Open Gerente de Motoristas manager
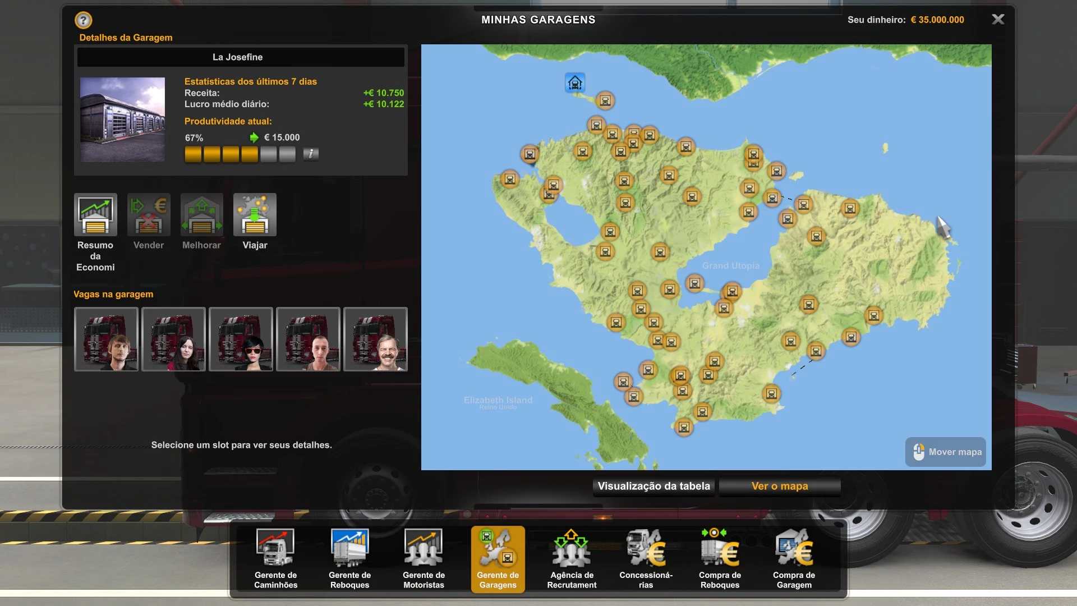The height and width of the screenshot is (606, 1077). pyautogui.click(x=424, y=558)
